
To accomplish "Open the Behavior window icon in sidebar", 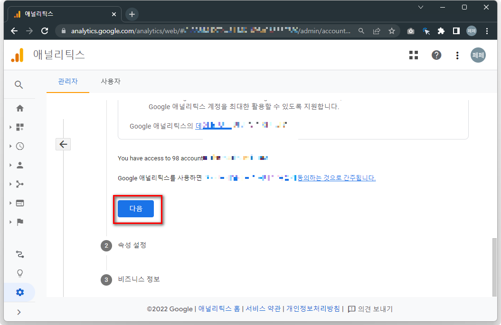I will click(20, 203).
